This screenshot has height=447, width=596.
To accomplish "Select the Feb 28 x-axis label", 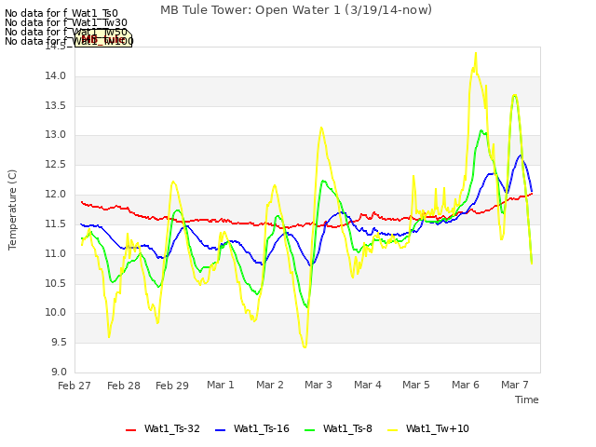I will 124,386.
